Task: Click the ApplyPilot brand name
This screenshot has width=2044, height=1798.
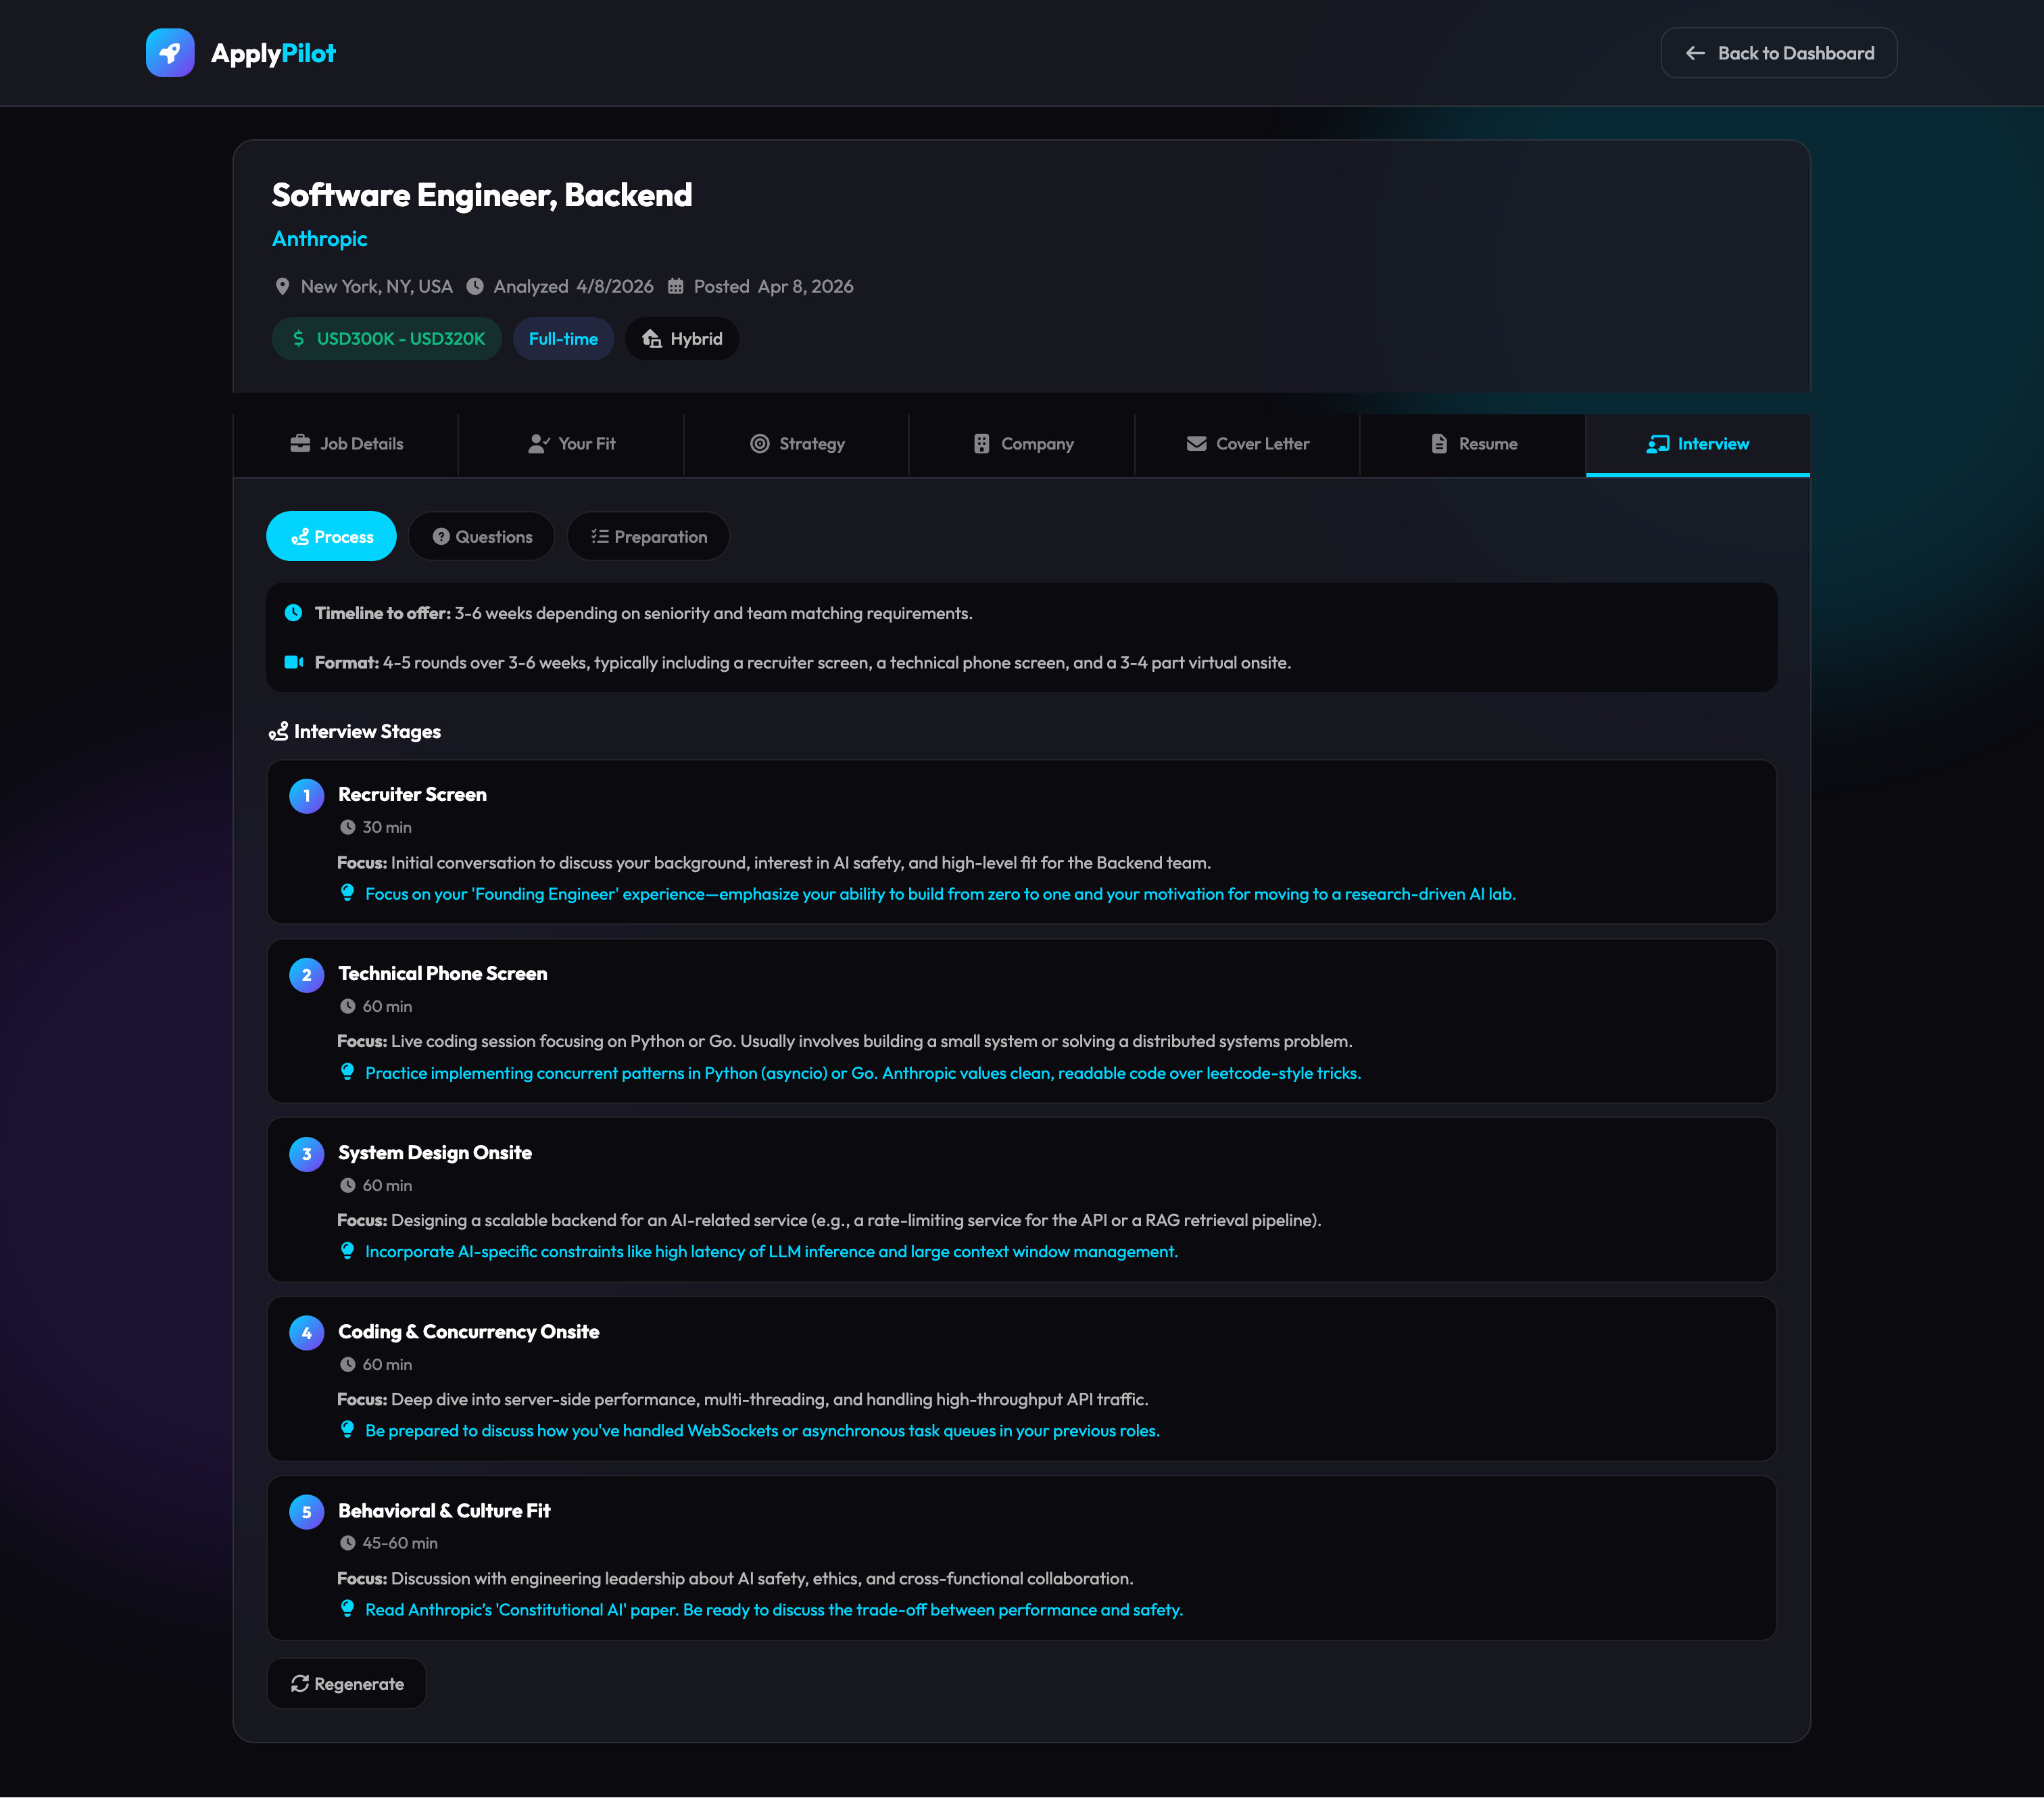Action: coord(273,53)
